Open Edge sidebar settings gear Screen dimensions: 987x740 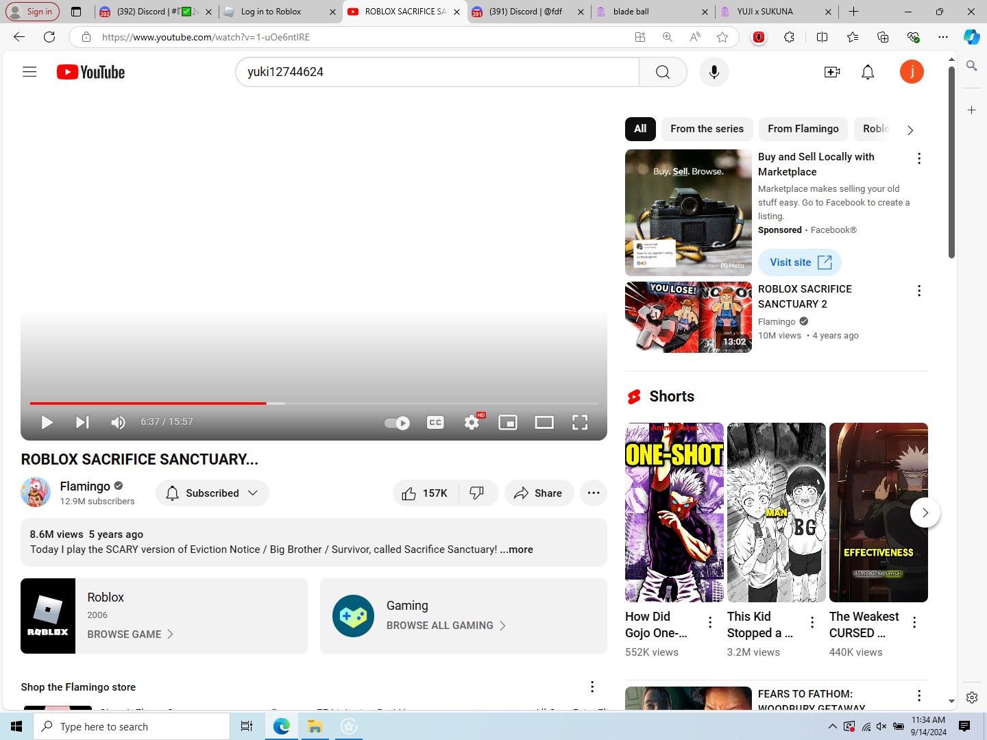[x=972, y=698]
